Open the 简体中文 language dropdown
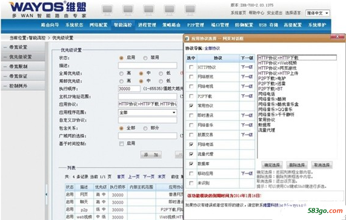346x220 pixels. coord(318,13)
